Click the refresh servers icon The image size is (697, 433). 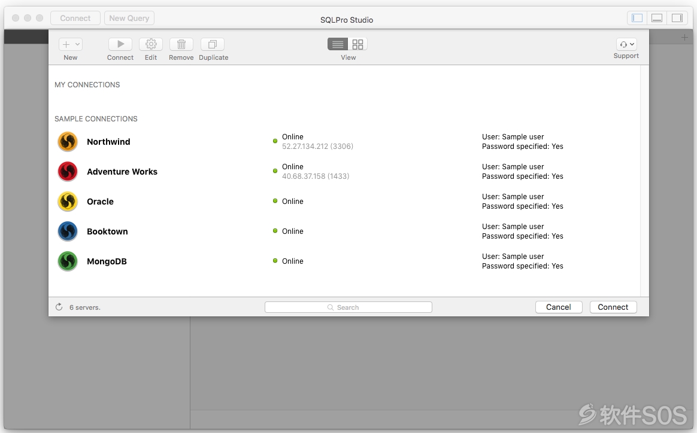point(59,307)
